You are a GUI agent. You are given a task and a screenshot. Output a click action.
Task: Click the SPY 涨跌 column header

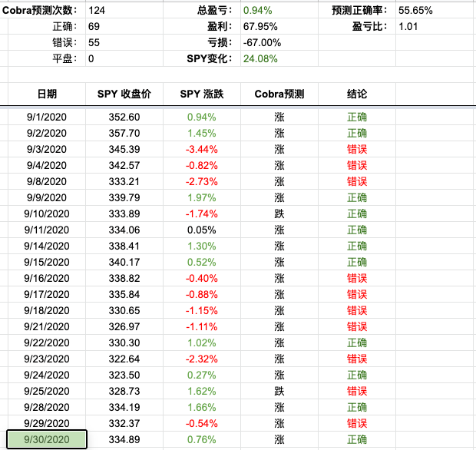(x=202, y=94)
